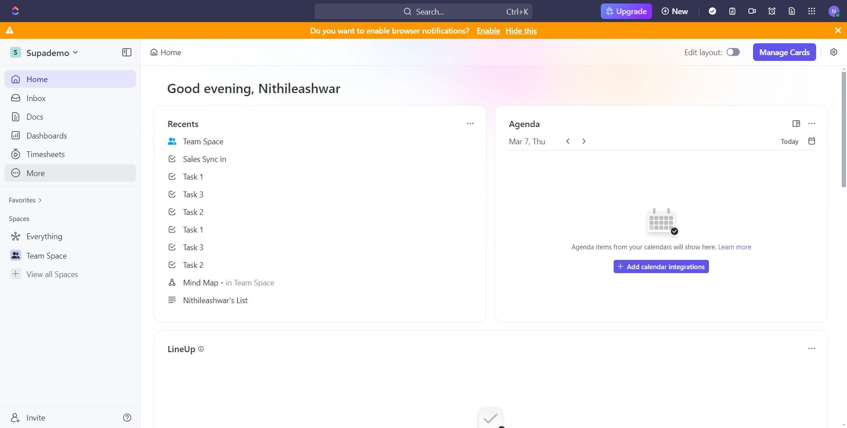Select Inbox in the sidebar
The width and height of the screenshot is (847, 428).
pos(35,98)
